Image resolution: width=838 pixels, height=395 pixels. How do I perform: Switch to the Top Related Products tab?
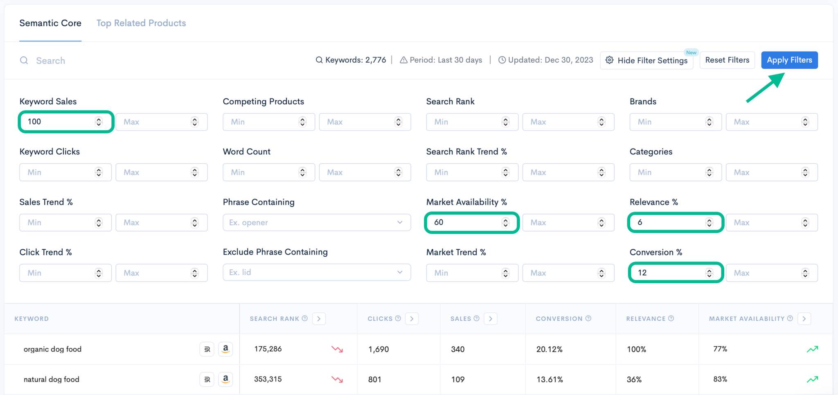(x=141, y=23)
